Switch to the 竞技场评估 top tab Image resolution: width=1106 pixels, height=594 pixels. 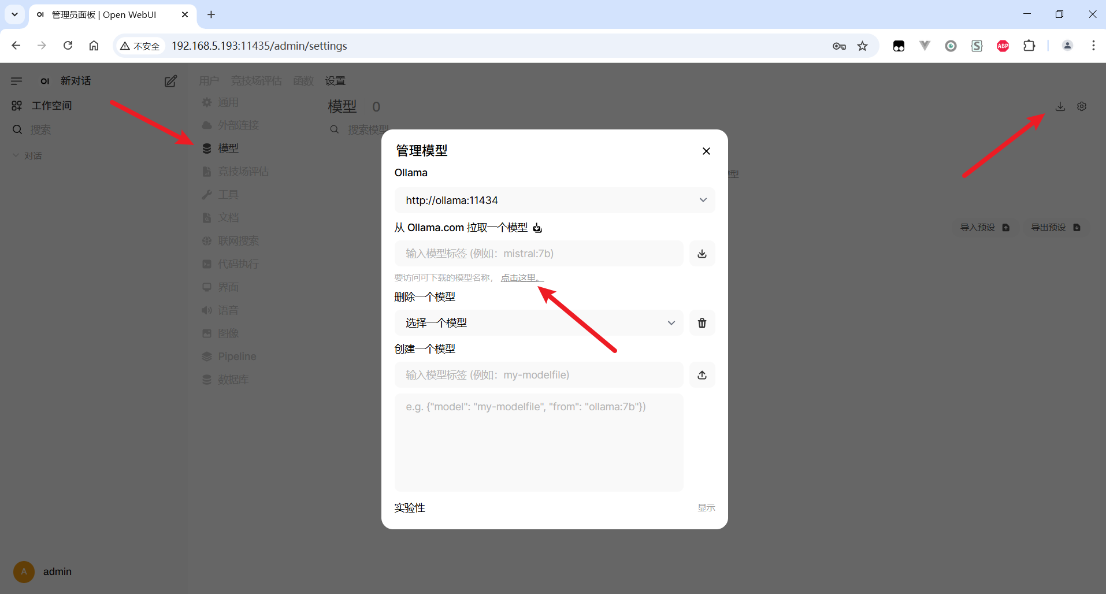coord(256,81)
